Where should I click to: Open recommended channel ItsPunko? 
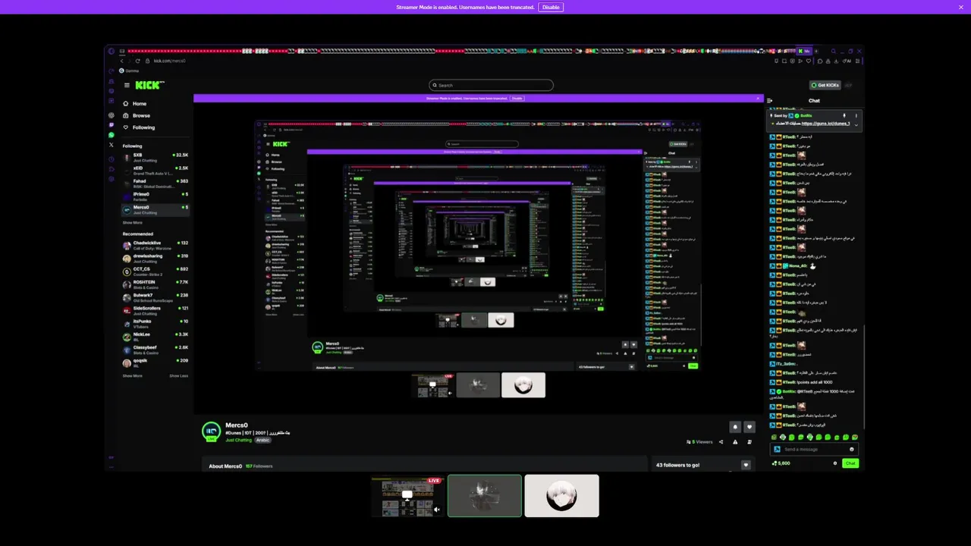pyautogui.click(x=156, y=324)
